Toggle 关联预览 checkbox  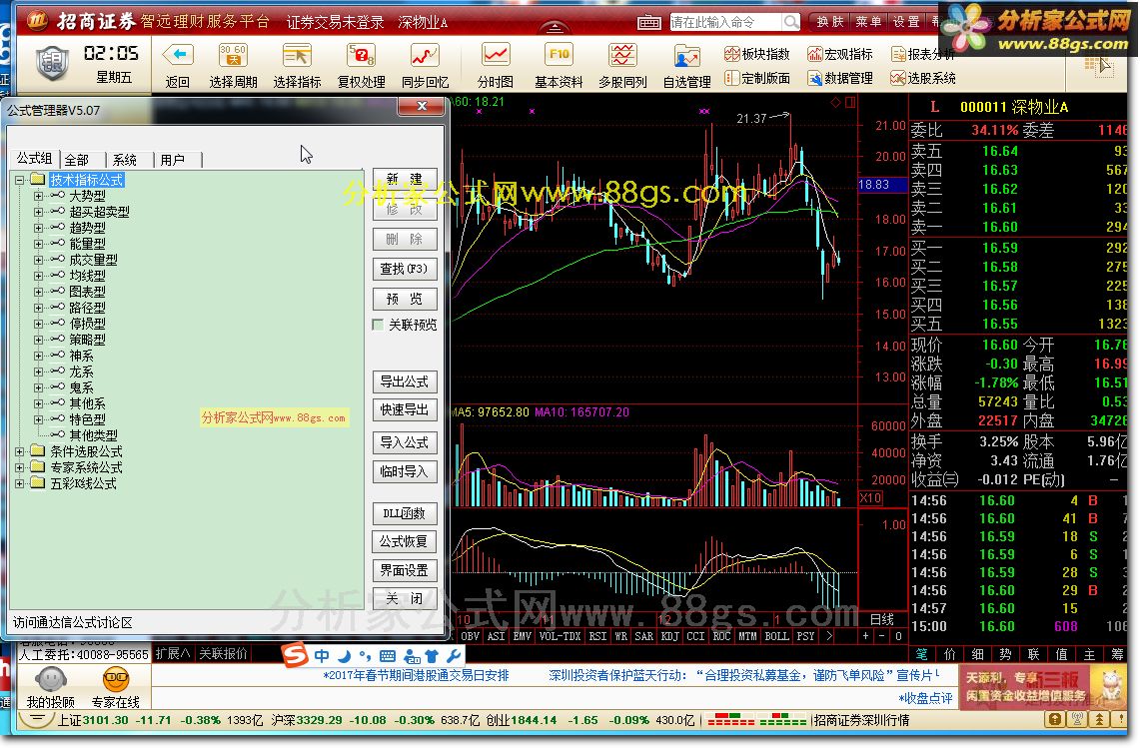pos(378,325)
